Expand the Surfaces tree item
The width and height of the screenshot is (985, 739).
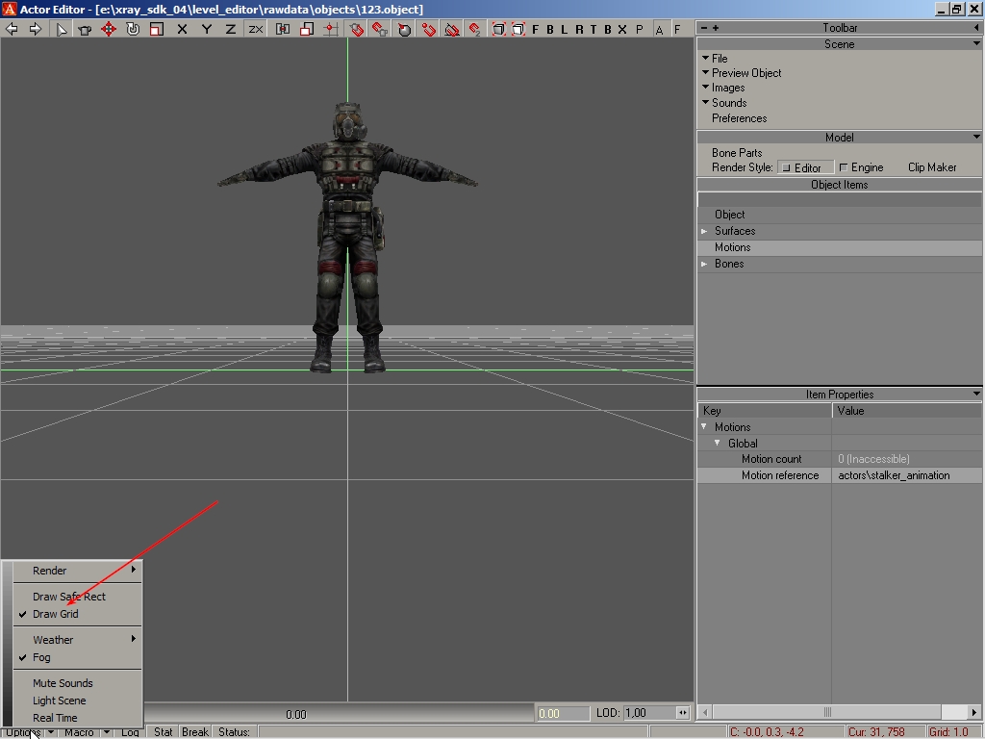point(704,231)
